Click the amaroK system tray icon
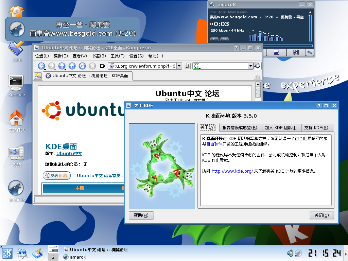Screen dimensions: 348x261 [298, 253]
